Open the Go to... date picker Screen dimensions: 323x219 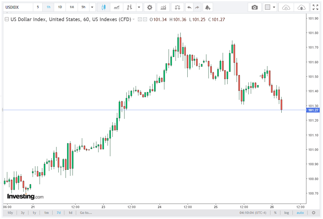pos(86,213)
